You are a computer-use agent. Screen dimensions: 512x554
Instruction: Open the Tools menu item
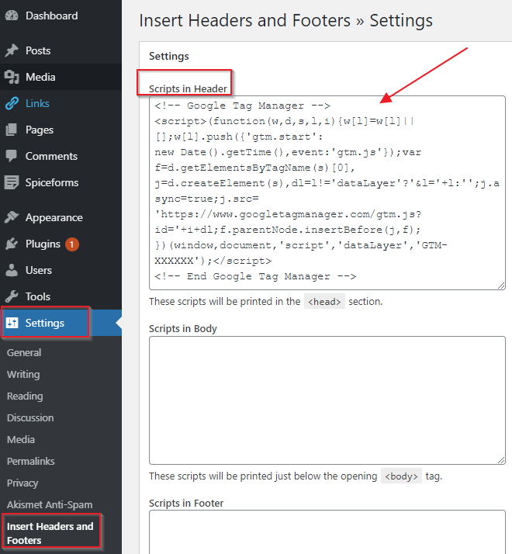click(x=61, y=296)
